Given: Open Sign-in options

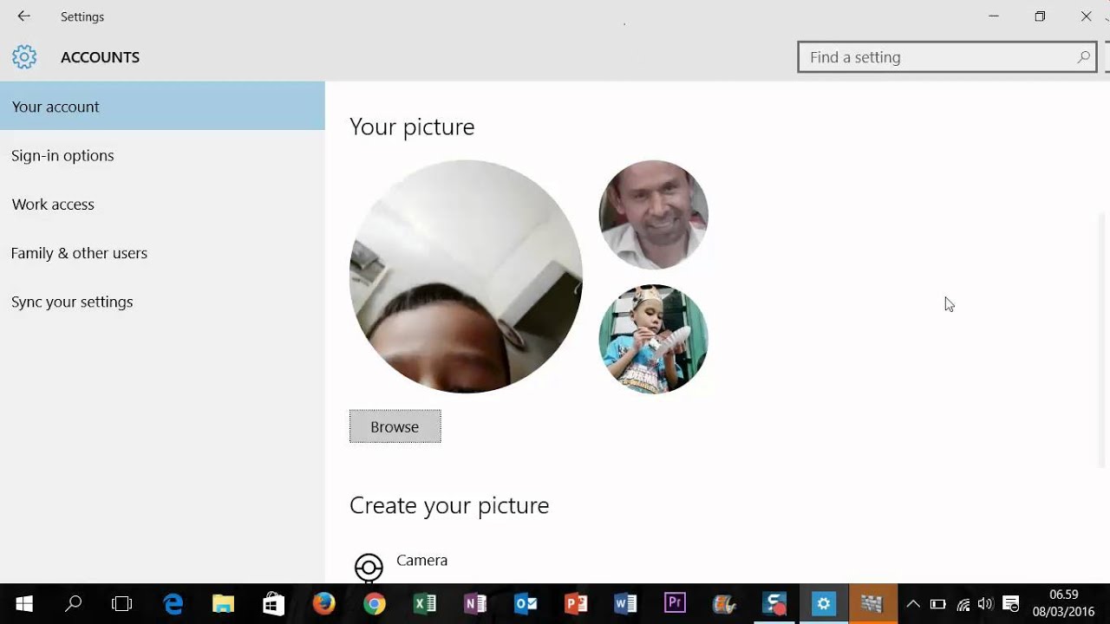Looking at the screenshot, I should point(162,155).
